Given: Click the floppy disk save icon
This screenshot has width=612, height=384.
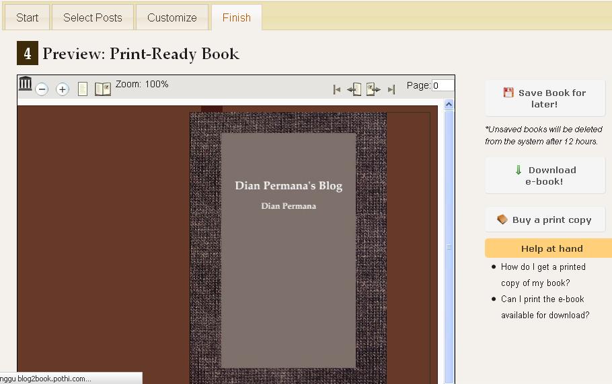Looking at the screenshot, I should [508, 92].
